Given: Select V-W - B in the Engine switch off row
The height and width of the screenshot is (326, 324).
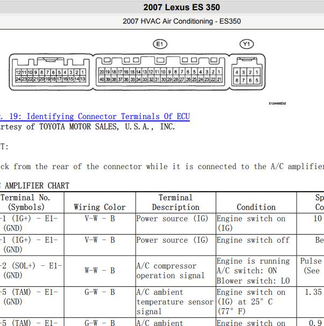Looking at the screenshot, I should point(100,240).
